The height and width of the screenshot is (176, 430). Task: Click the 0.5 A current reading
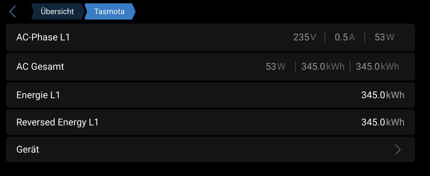pyautogui.click(x=344, y=37)
